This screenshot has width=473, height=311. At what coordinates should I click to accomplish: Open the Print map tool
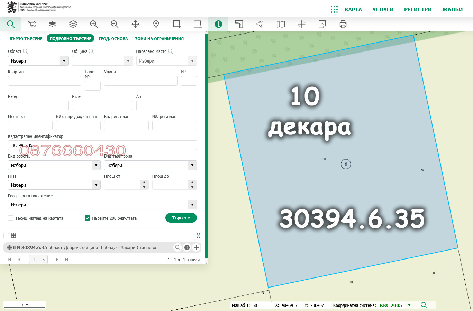pos(343,24)
